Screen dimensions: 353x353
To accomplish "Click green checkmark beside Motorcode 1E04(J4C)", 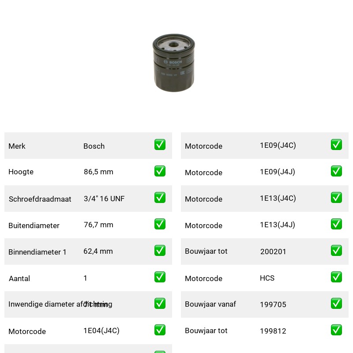I will pos(160,330).
